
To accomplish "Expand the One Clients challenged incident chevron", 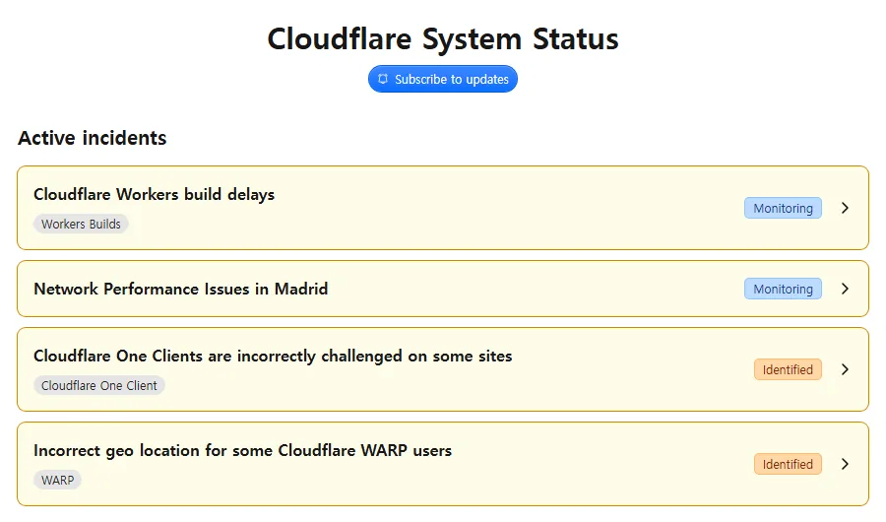I will point(845,370).
